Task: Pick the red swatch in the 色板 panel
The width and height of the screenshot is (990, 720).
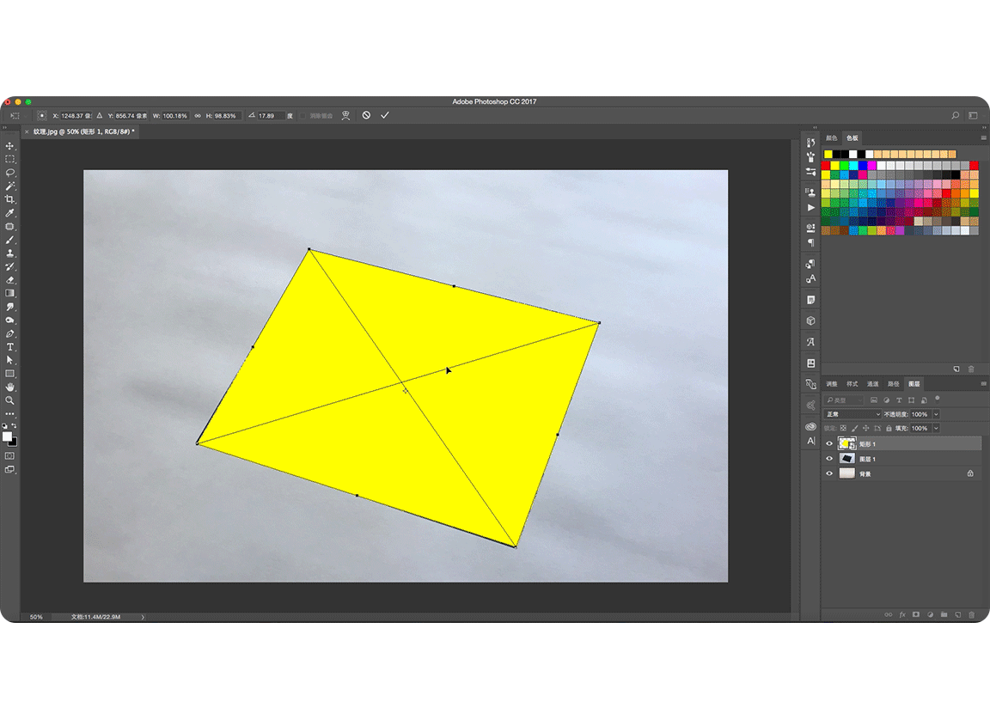Action: [x=826, y=165]
